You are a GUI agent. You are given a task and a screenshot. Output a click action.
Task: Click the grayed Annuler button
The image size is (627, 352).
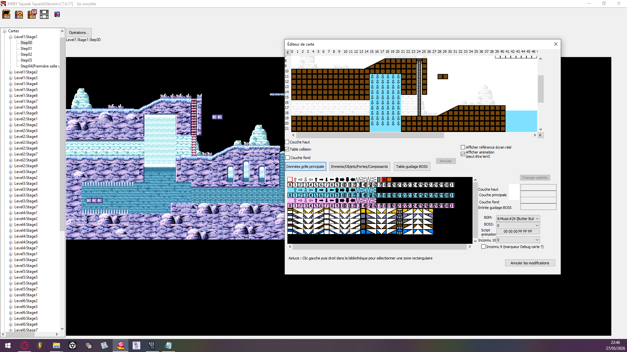[x=445, y=161]
